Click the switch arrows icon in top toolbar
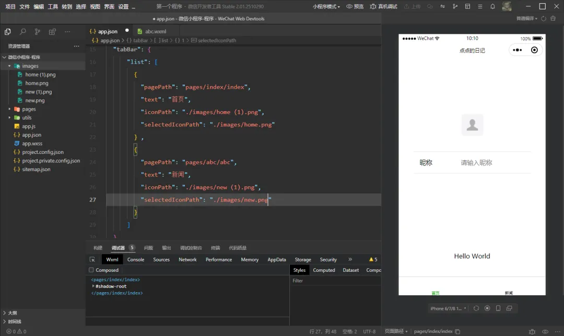Image resolution: width=564 pixels, height=336 pixels. (x=442, y=6)
